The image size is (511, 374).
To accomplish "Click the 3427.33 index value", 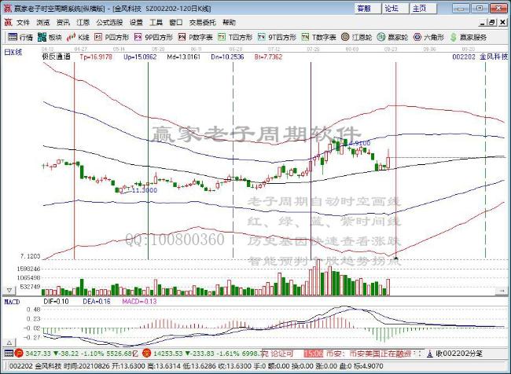I will pos(39,354).
